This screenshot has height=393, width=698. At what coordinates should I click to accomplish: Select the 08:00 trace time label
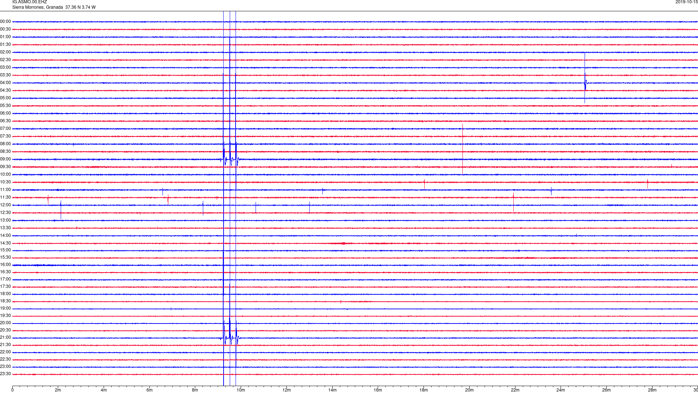(x=5, y=144)
